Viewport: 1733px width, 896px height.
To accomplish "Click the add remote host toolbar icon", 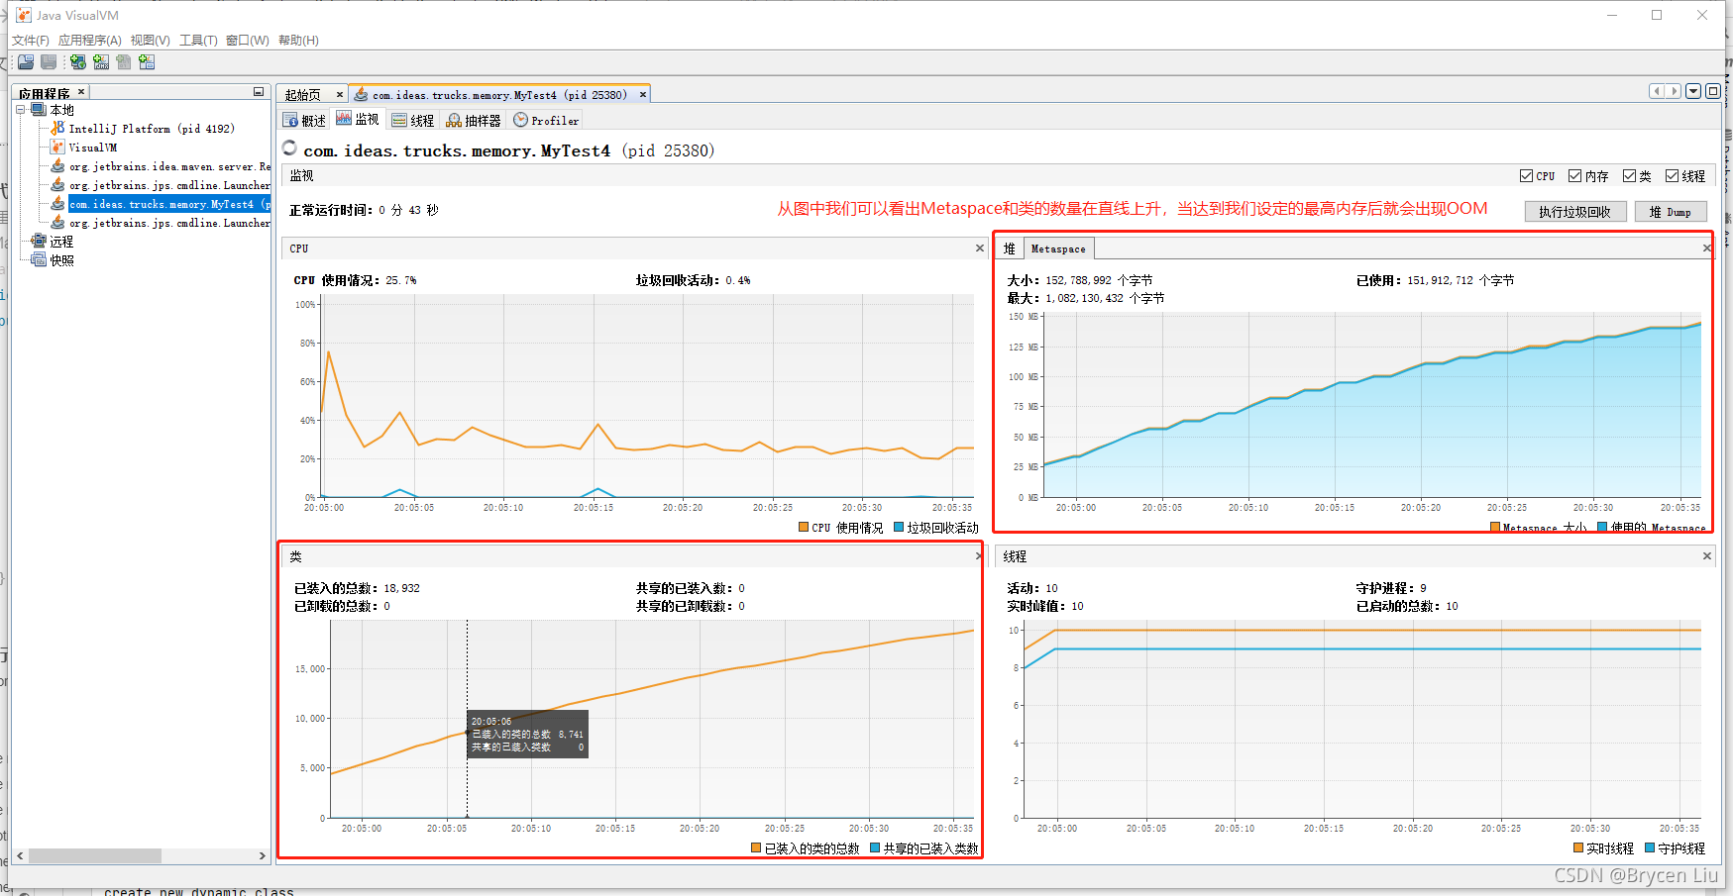I will 78,62.
